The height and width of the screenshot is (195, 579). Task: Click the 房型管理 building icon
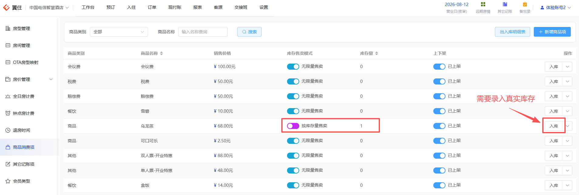[8, 28]
